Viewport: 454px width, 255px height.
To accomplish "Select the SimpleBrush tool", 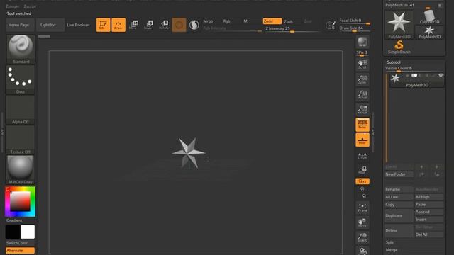I will pyautogui.click(x=399, y=47).
